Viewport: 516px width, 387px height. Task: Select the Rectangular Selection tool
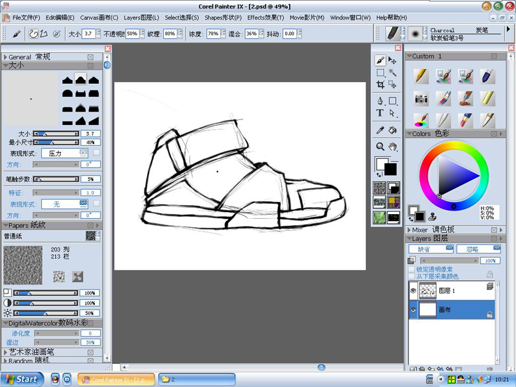point(380,73)
